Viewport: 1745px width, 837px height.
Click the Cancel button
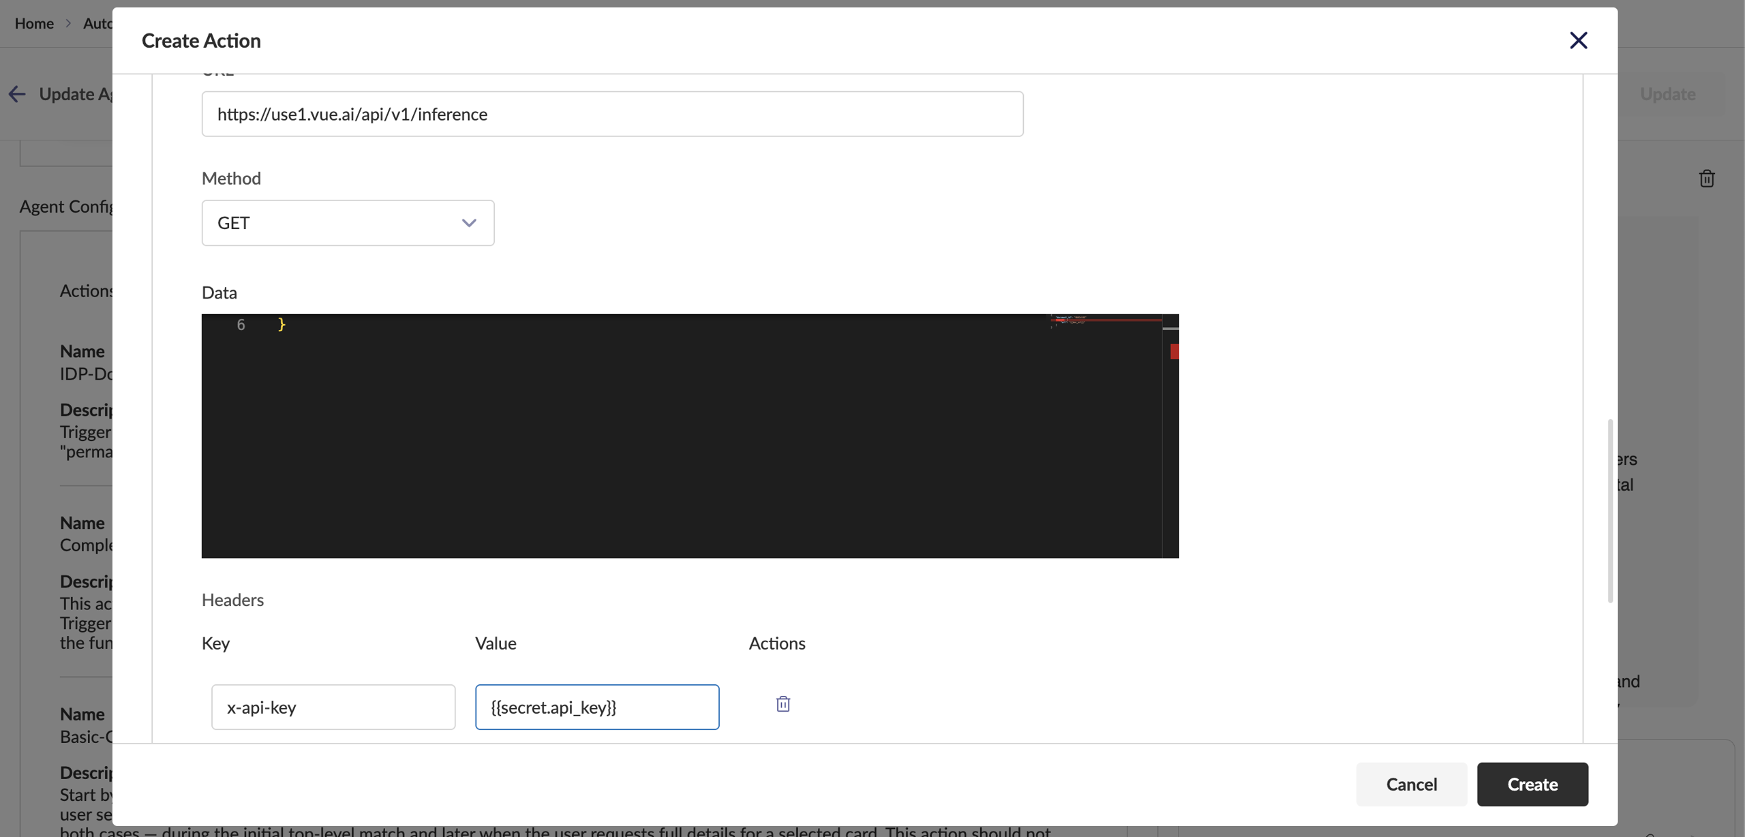pyautogui.click(x=1411, y=784)
